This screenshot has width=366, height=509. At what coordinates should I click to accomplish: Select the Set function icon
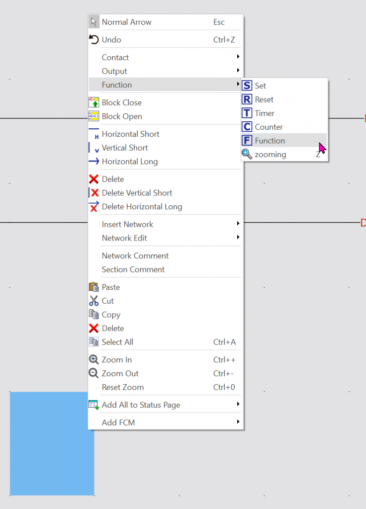click(x=247, y=85)
